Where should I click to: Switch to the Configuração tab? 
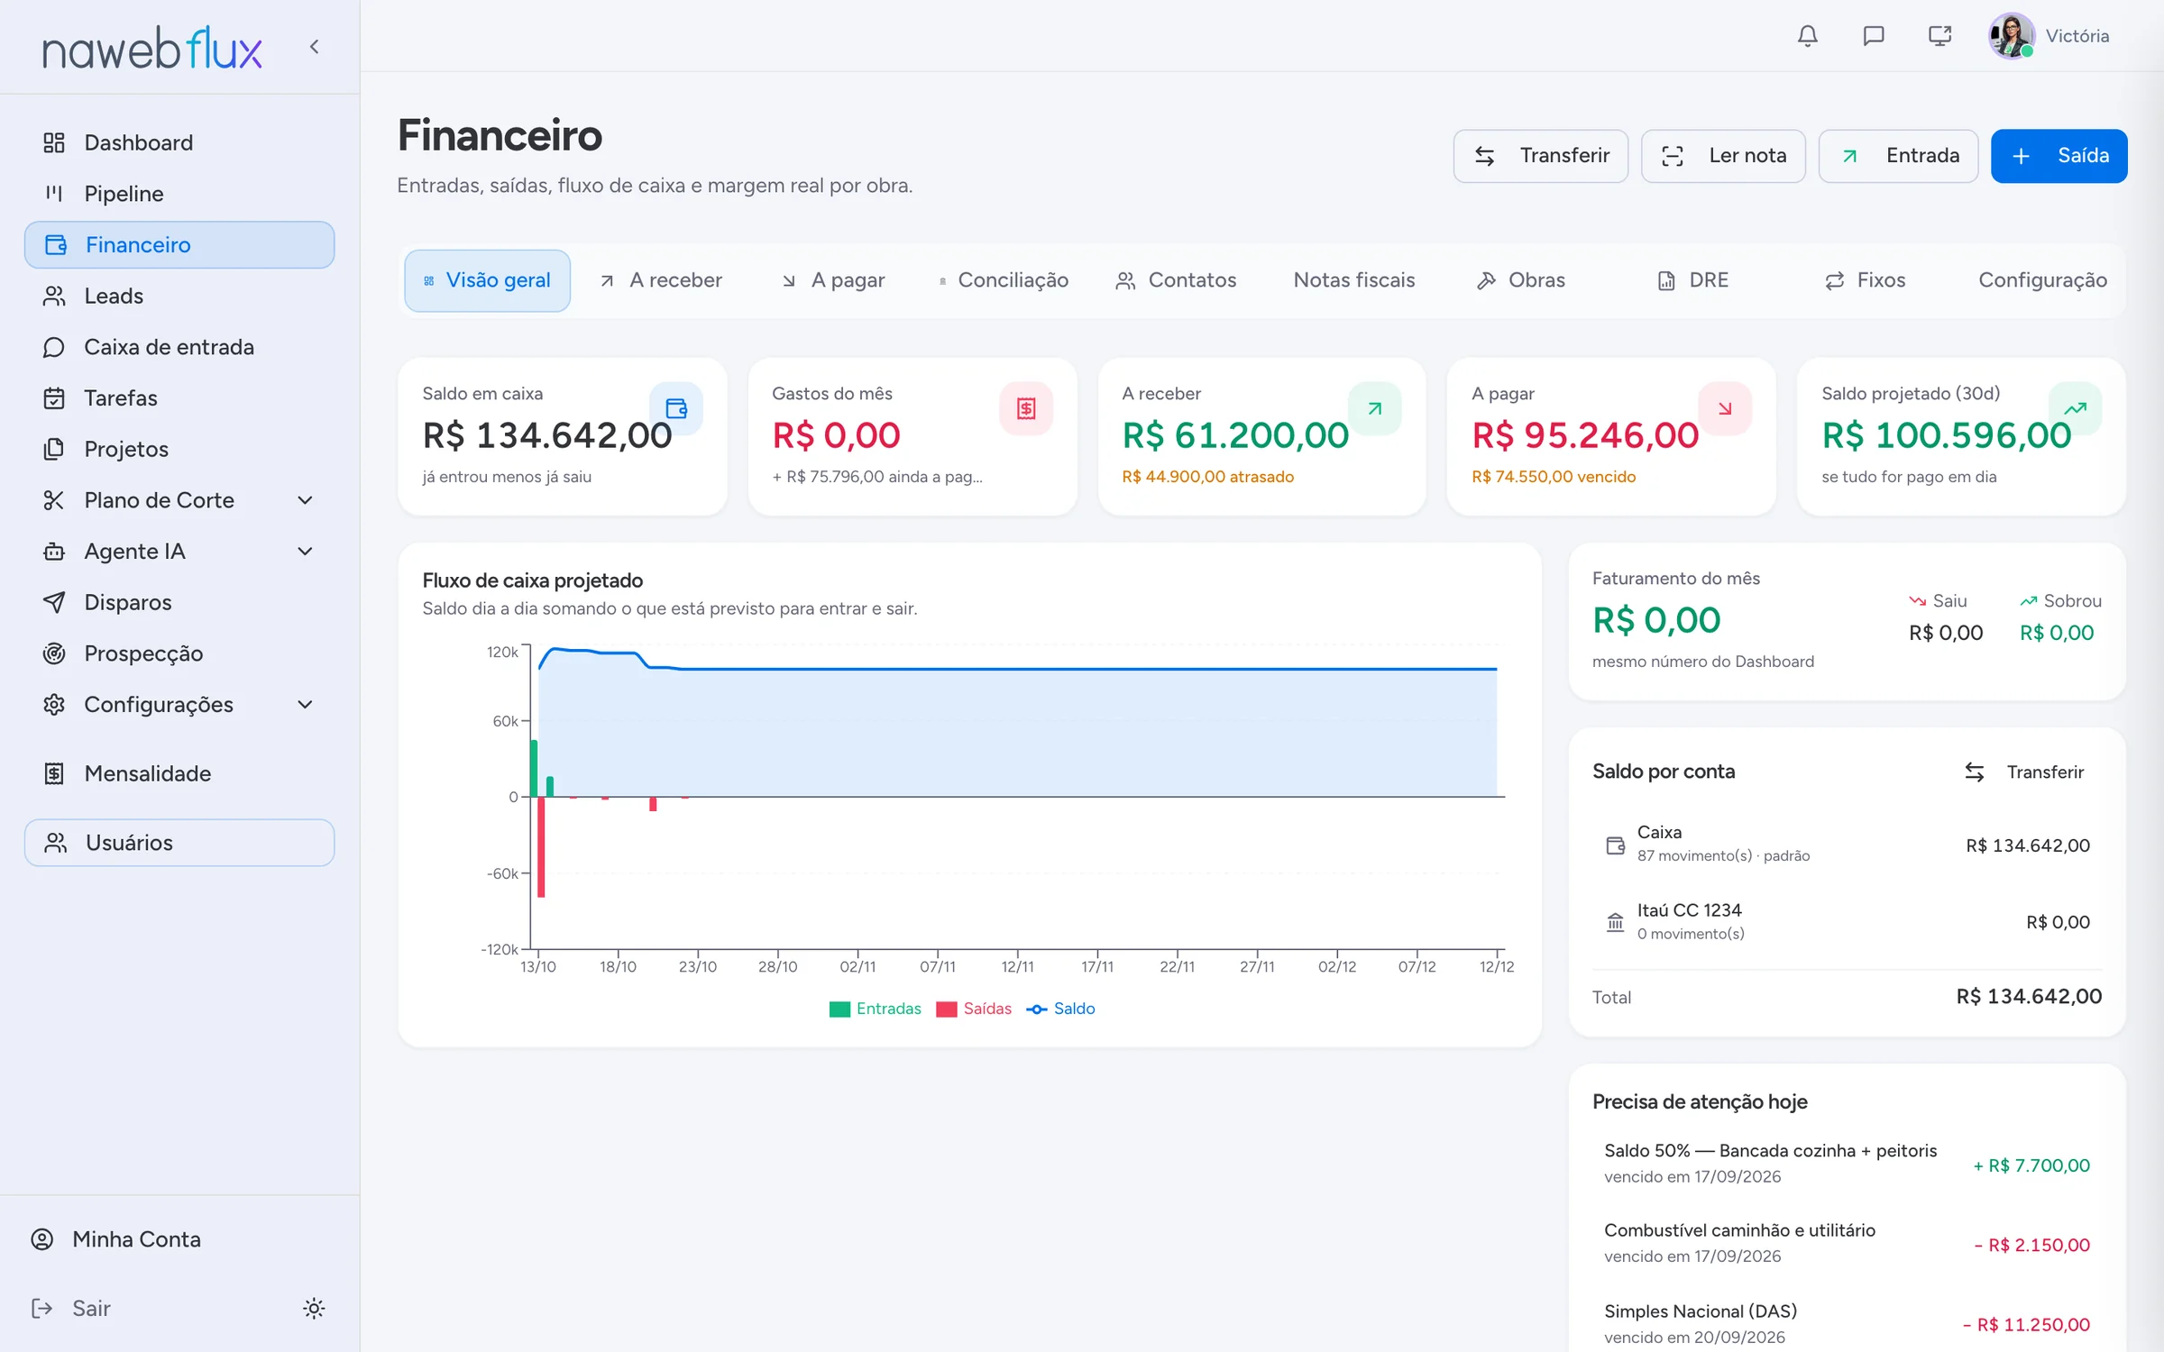(2042, 280)
